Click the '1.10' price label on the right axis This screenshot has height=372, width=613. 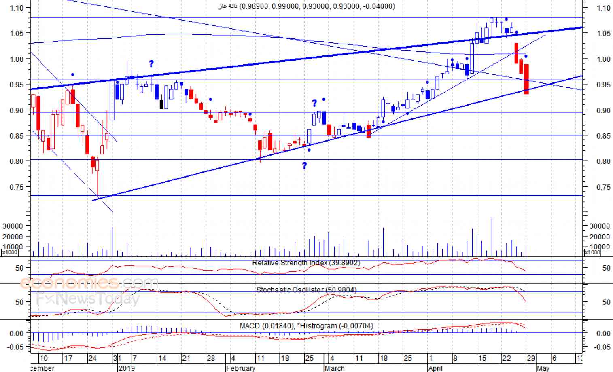(604, 8)
